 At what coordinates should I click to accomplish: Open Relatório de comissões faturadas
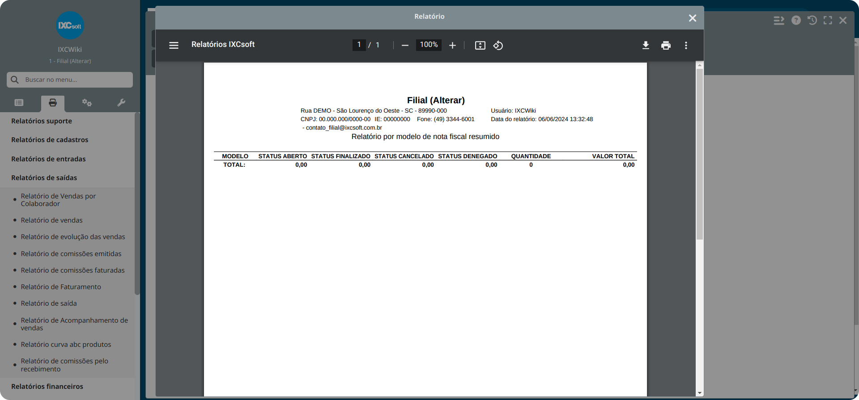click(x=72, y=270)
